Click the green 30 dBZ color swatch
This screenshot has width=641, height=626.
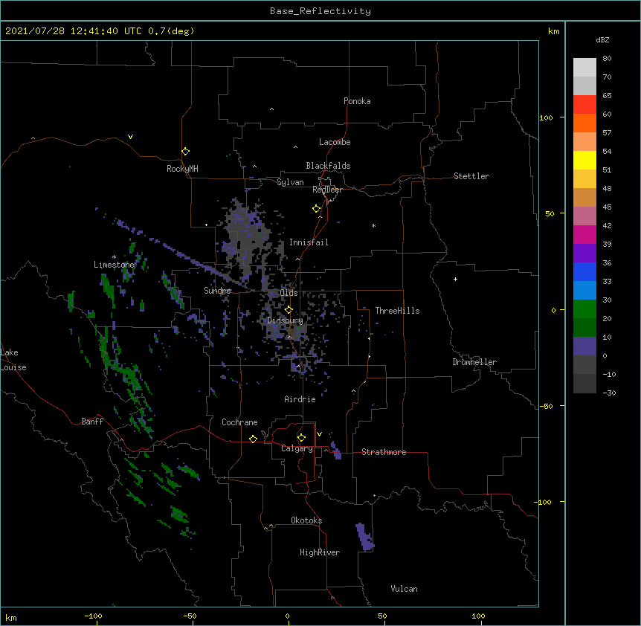(584, 309)
